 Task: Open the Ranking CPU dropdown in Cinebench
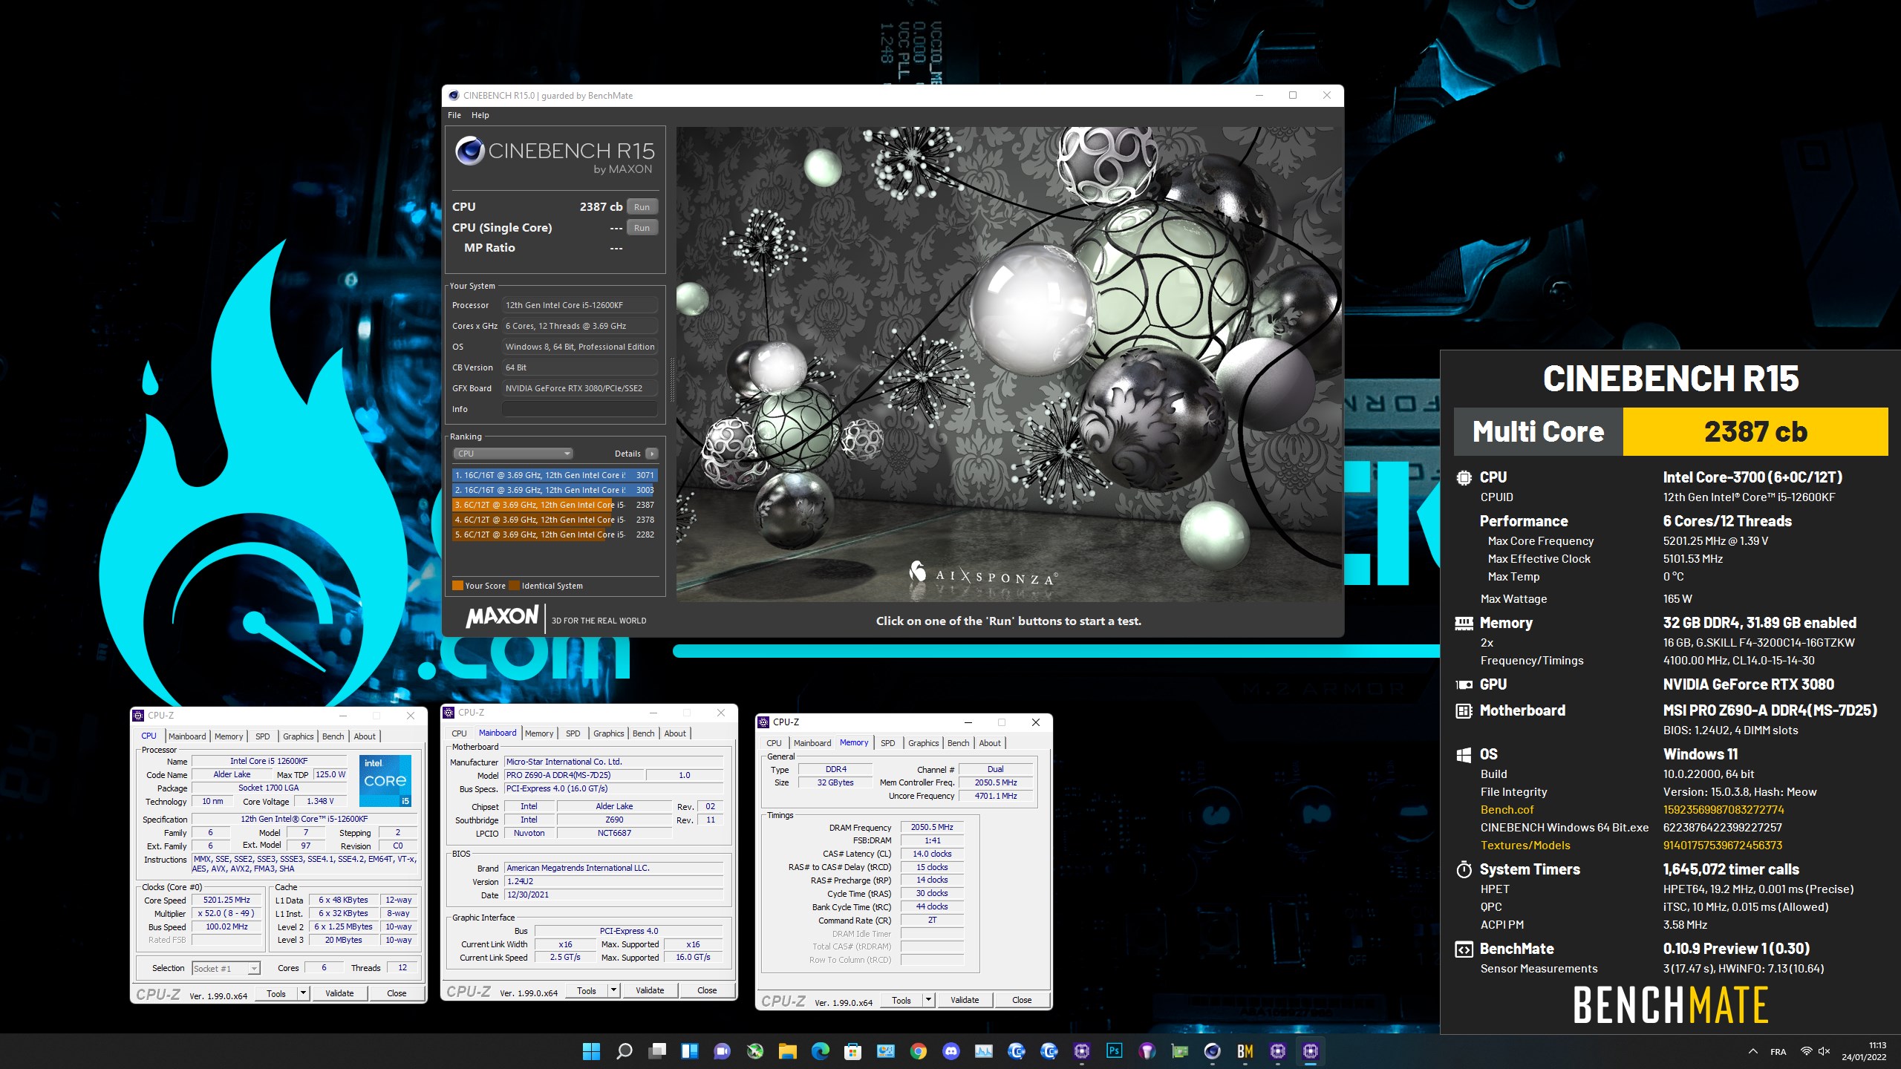[x=513, y=454]
